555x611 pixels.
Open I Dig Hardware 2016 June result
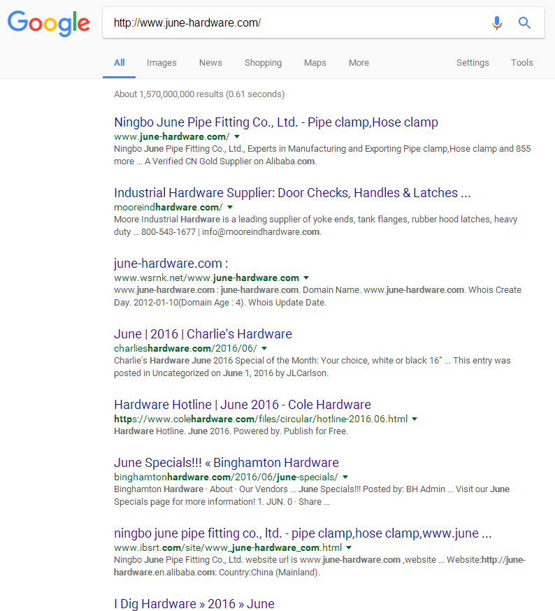(x=194, y=603)
